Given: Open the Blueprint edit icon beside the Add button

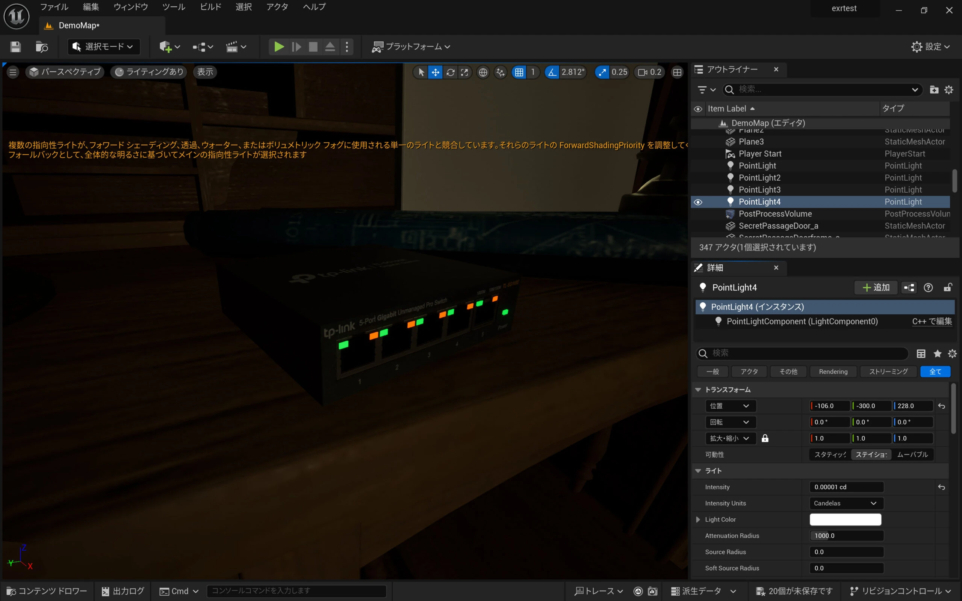Looking at the screenshot, I should [x=909, y=287].
